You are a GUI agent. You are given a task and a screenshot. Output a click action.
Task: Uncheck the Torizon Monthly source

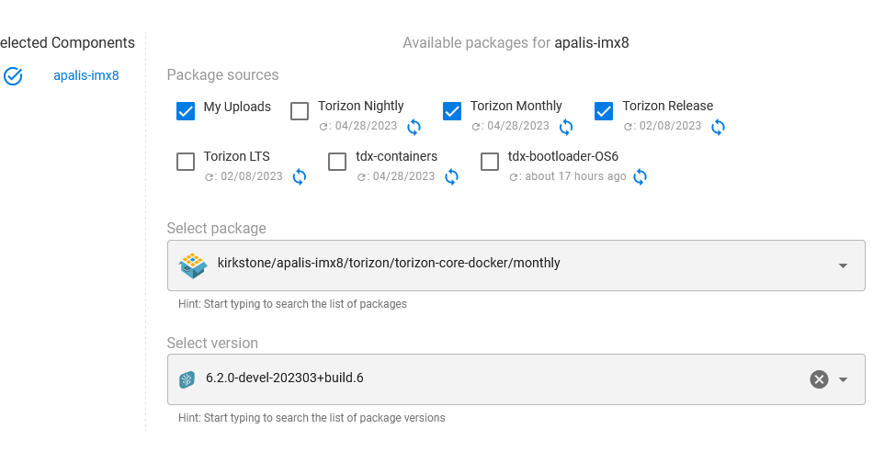tap(452, 111)
